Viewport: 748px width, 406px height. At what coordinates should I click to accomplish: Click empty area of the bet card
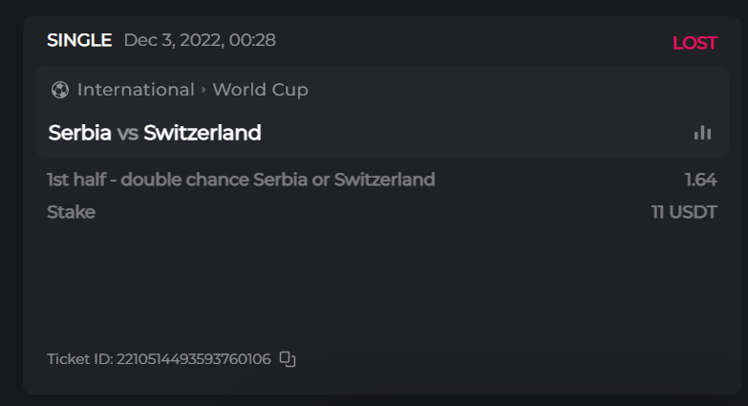pos(382,287)
